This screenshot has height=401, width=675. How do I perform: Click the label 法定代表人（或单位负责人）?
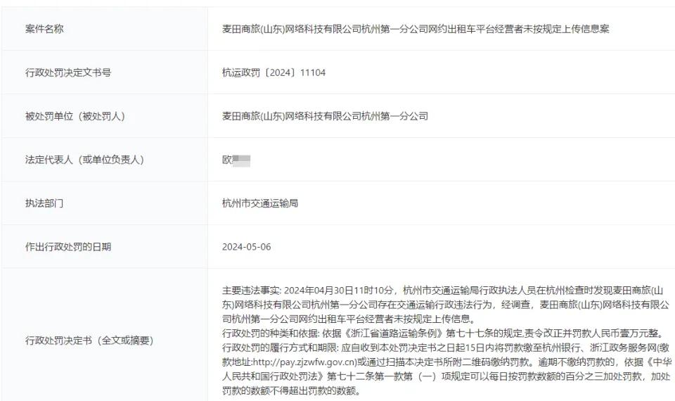click(84, 160)
